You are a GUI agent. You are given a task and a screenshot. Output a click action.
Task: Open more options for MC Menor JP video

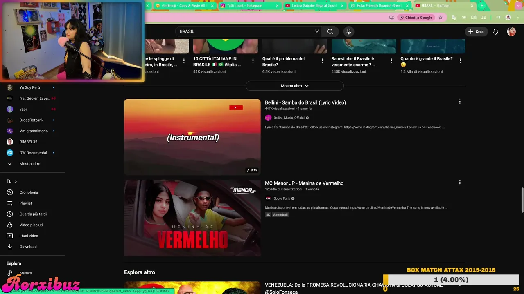[x=460, y=182]
